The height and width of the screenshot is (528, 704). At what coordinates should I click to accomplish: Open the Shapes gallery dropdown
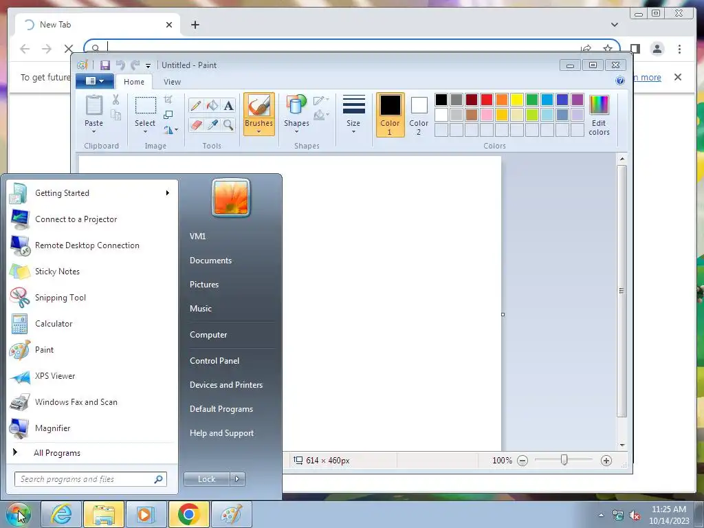point(296,132)
